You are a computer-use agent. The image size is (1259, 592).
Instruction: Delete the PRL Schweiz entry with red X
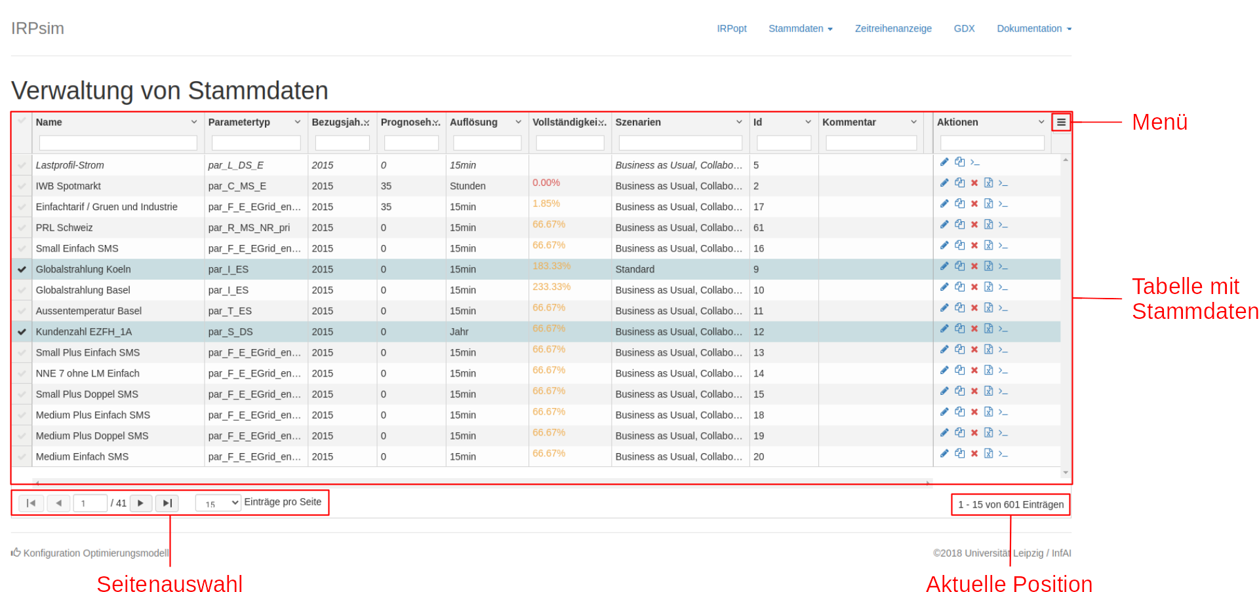[974, 225]
